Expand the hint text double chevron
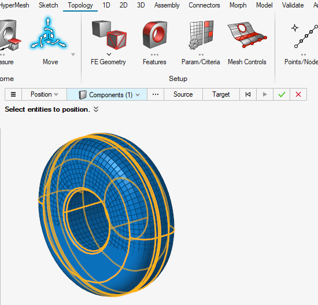This screenshot has height=305, width=318. (x=96, y=109)
